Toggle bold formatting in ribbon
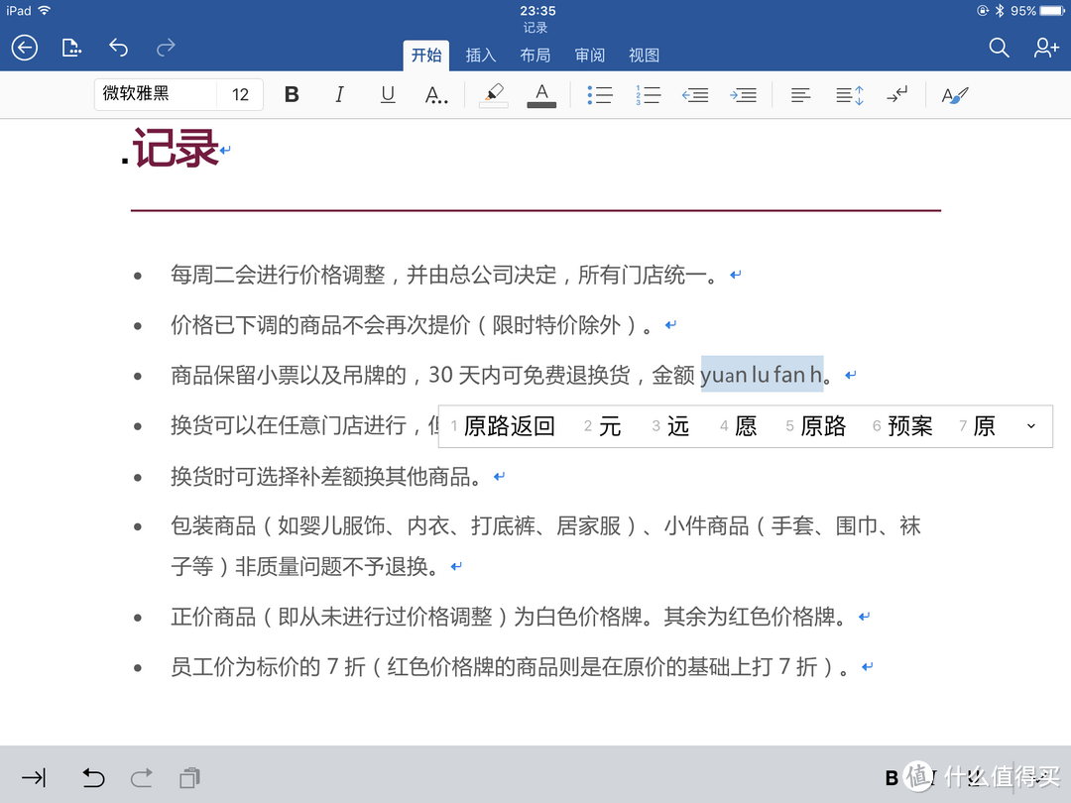This screenshot has height=803, width=1071. point(292,95)
